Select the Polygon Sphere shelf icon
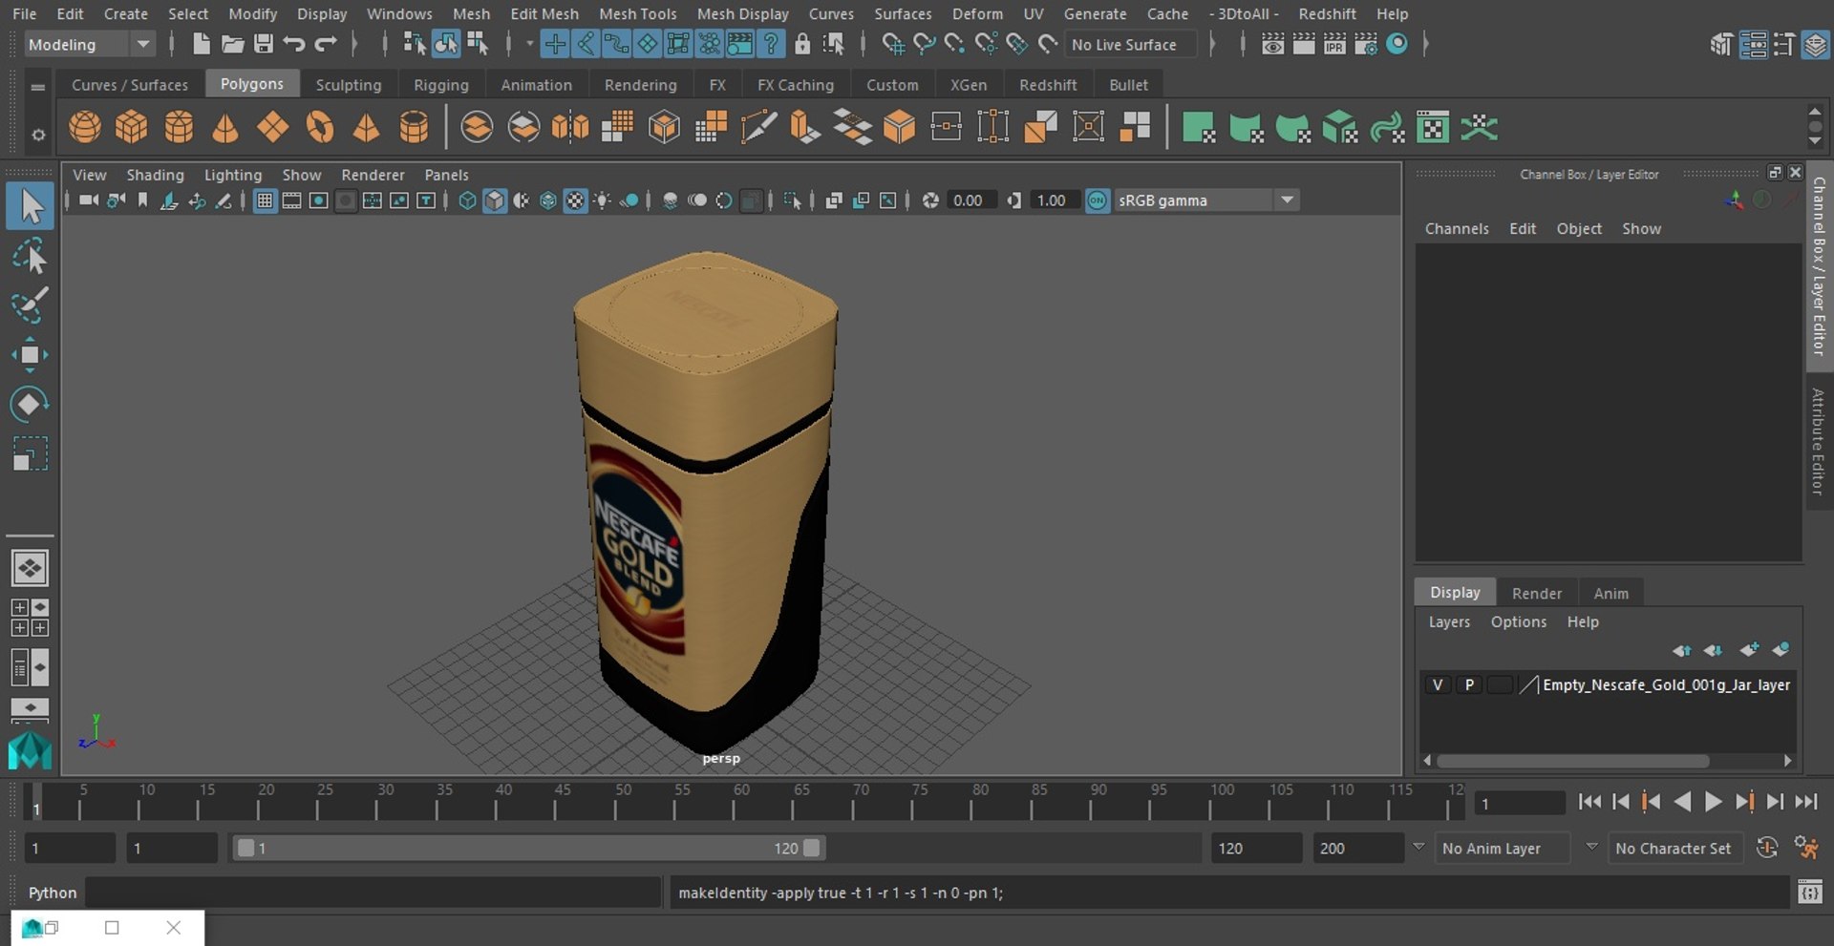Screen dimensions: 1834x946 tap(85, 127)
